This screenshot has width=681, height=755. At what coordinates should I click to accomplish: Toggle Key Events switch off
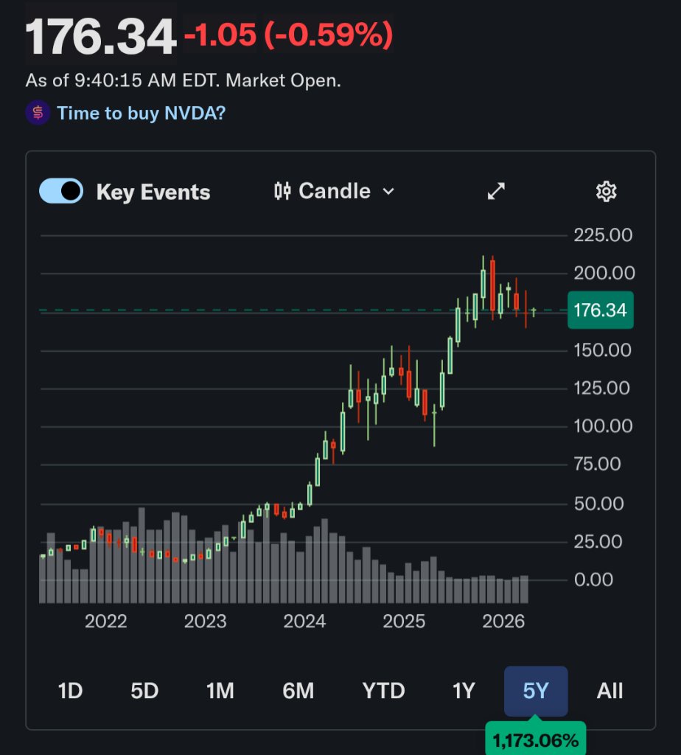pyautogui.click(x=61, y=191)
